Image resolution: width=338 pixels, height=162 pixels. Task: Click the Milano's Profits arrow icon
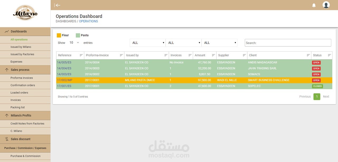tap(7, 115)
